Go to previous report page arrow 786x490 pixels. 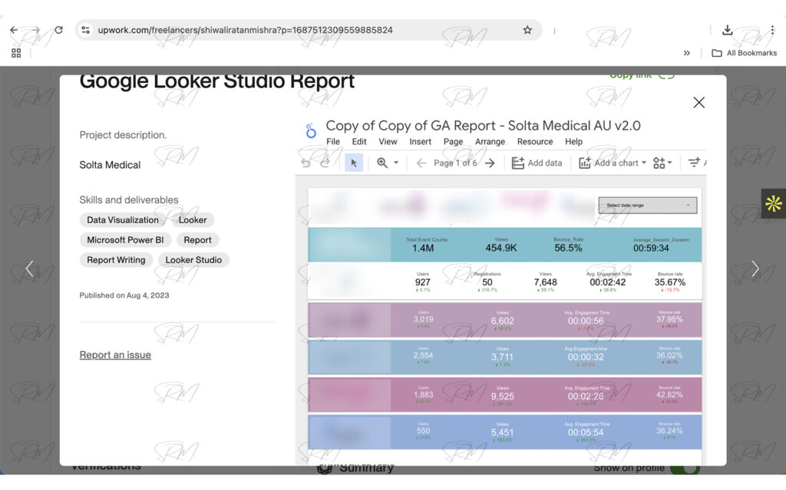click(x=421, y=163)
